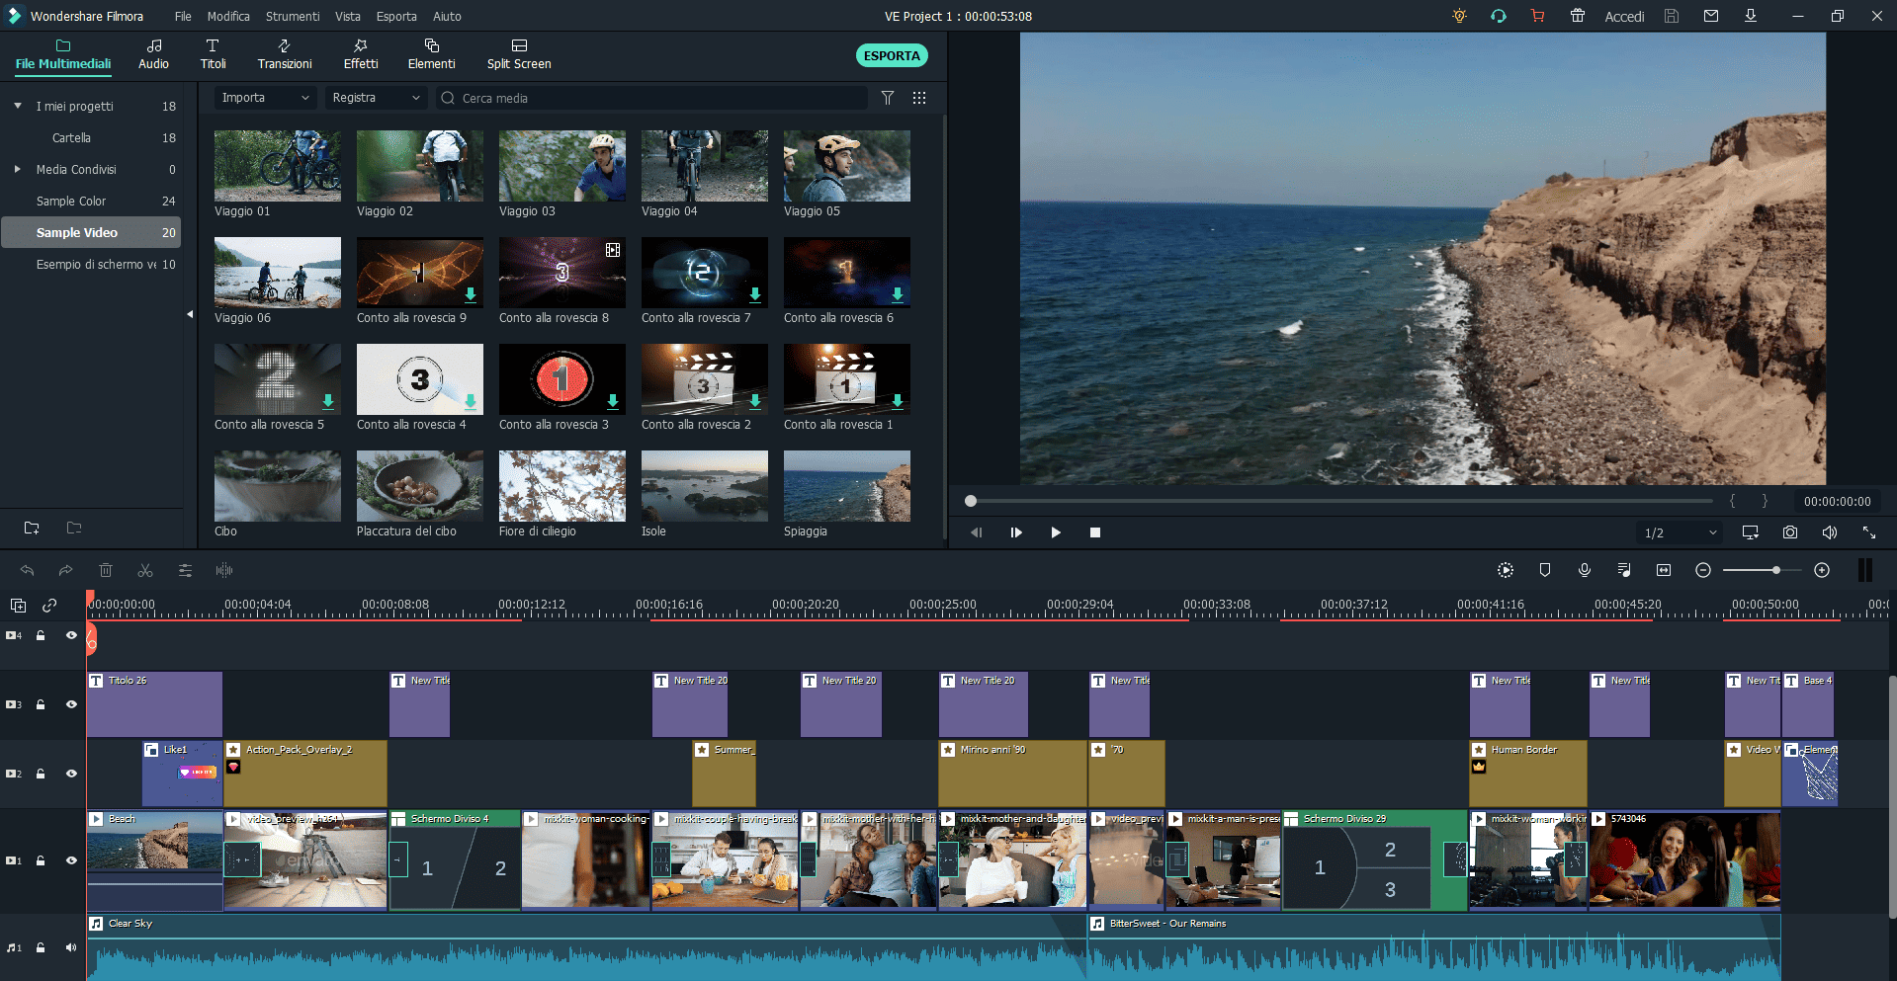Open the keyframing adjust icon in the toolbar
1897x981 pixels.
point(185,570)
